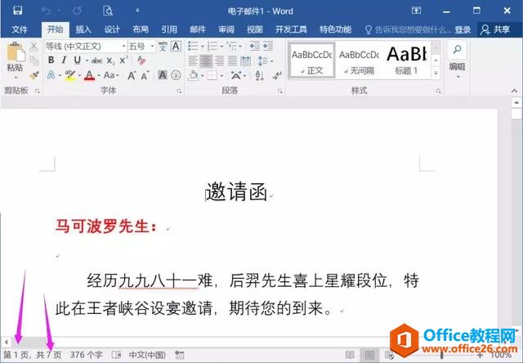Toggle character shading with the gray A

click(163, 75)
